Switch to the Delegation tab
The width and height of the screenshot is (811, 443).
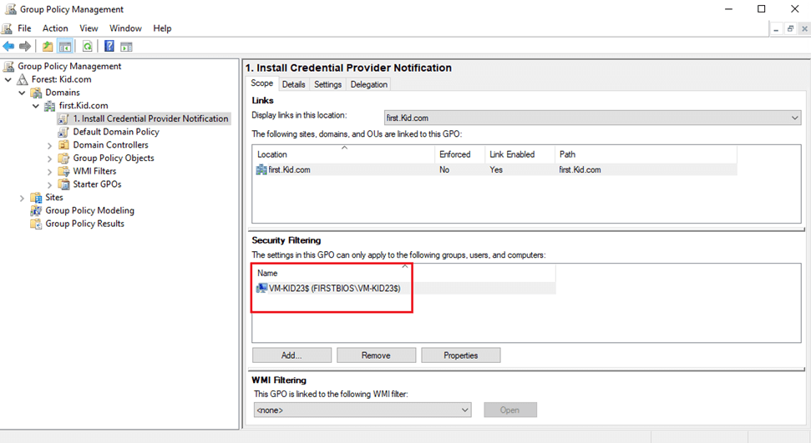[369, 84]
